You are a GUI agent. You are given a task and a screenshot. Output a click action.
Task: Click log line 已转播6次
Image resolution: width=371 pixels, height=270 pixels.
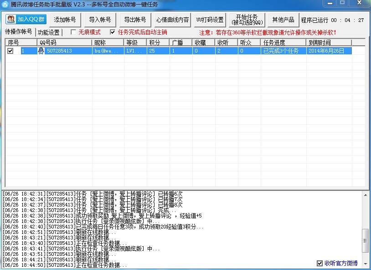pyautogui.click(x=93, y=194)
